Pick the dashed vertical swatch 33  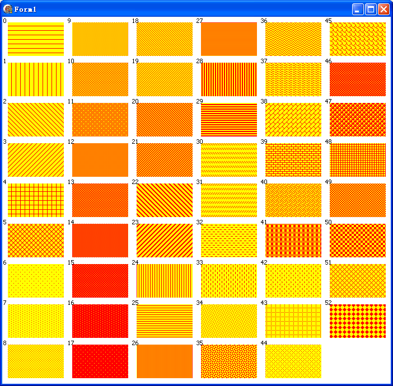[x=229, y=281]
